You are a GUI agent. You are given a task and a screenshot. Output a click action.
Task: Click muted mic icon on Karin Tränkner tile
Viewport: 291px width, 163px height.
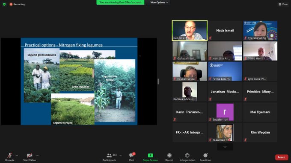click(175, 119)
